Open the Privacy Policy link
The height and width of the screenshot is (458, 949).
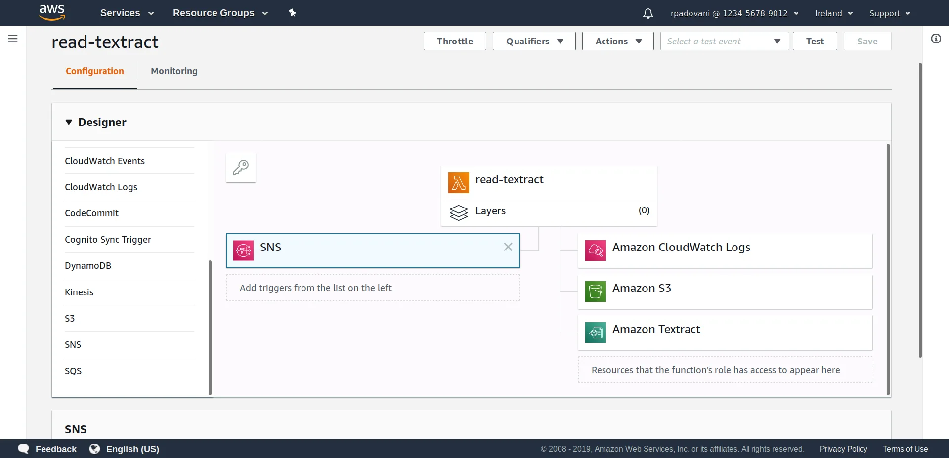coord(843,449)
